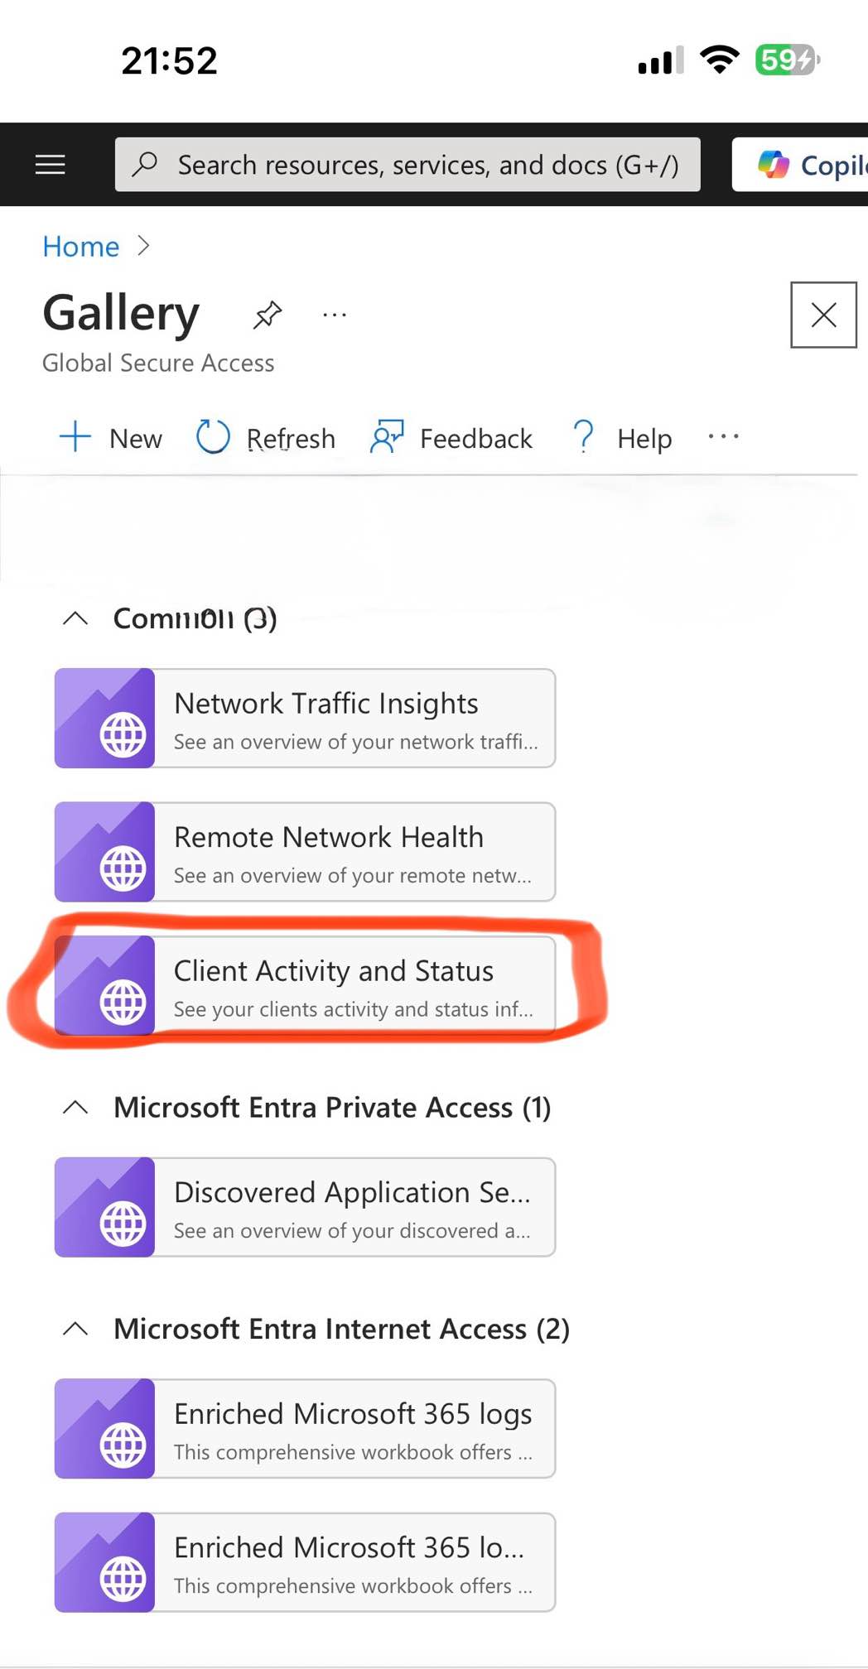Tap the Wi-Fi status icon
Viewport: 868px width, 1669px height.
click(x=719, y=60)
